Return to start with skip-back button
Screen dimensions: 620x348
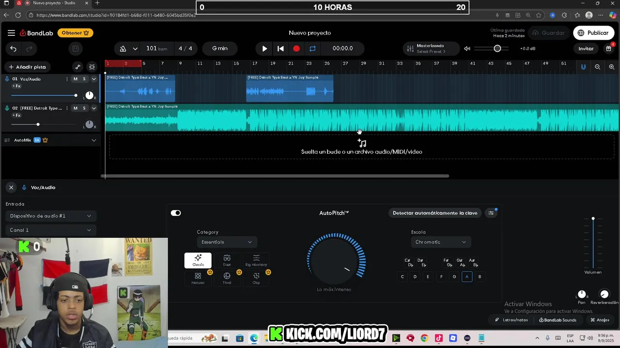[280, 48]
